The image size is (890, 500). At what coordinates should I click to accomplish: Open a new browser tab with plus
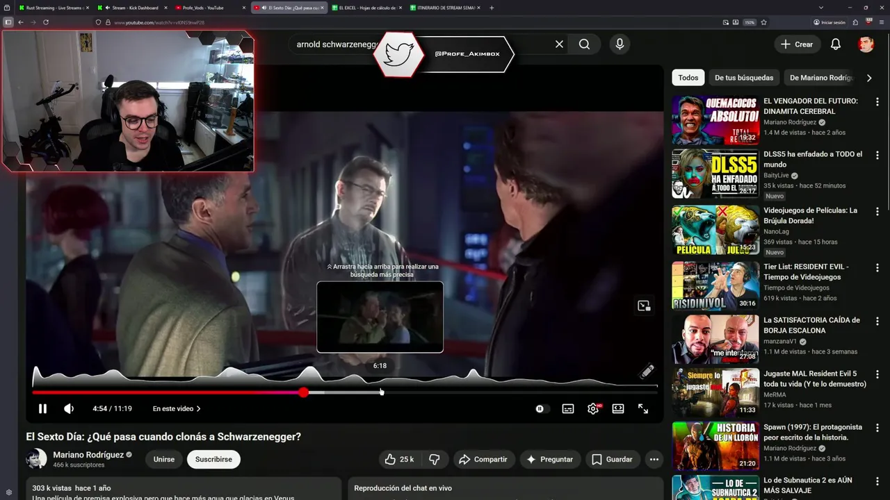(x=492, y=8)
